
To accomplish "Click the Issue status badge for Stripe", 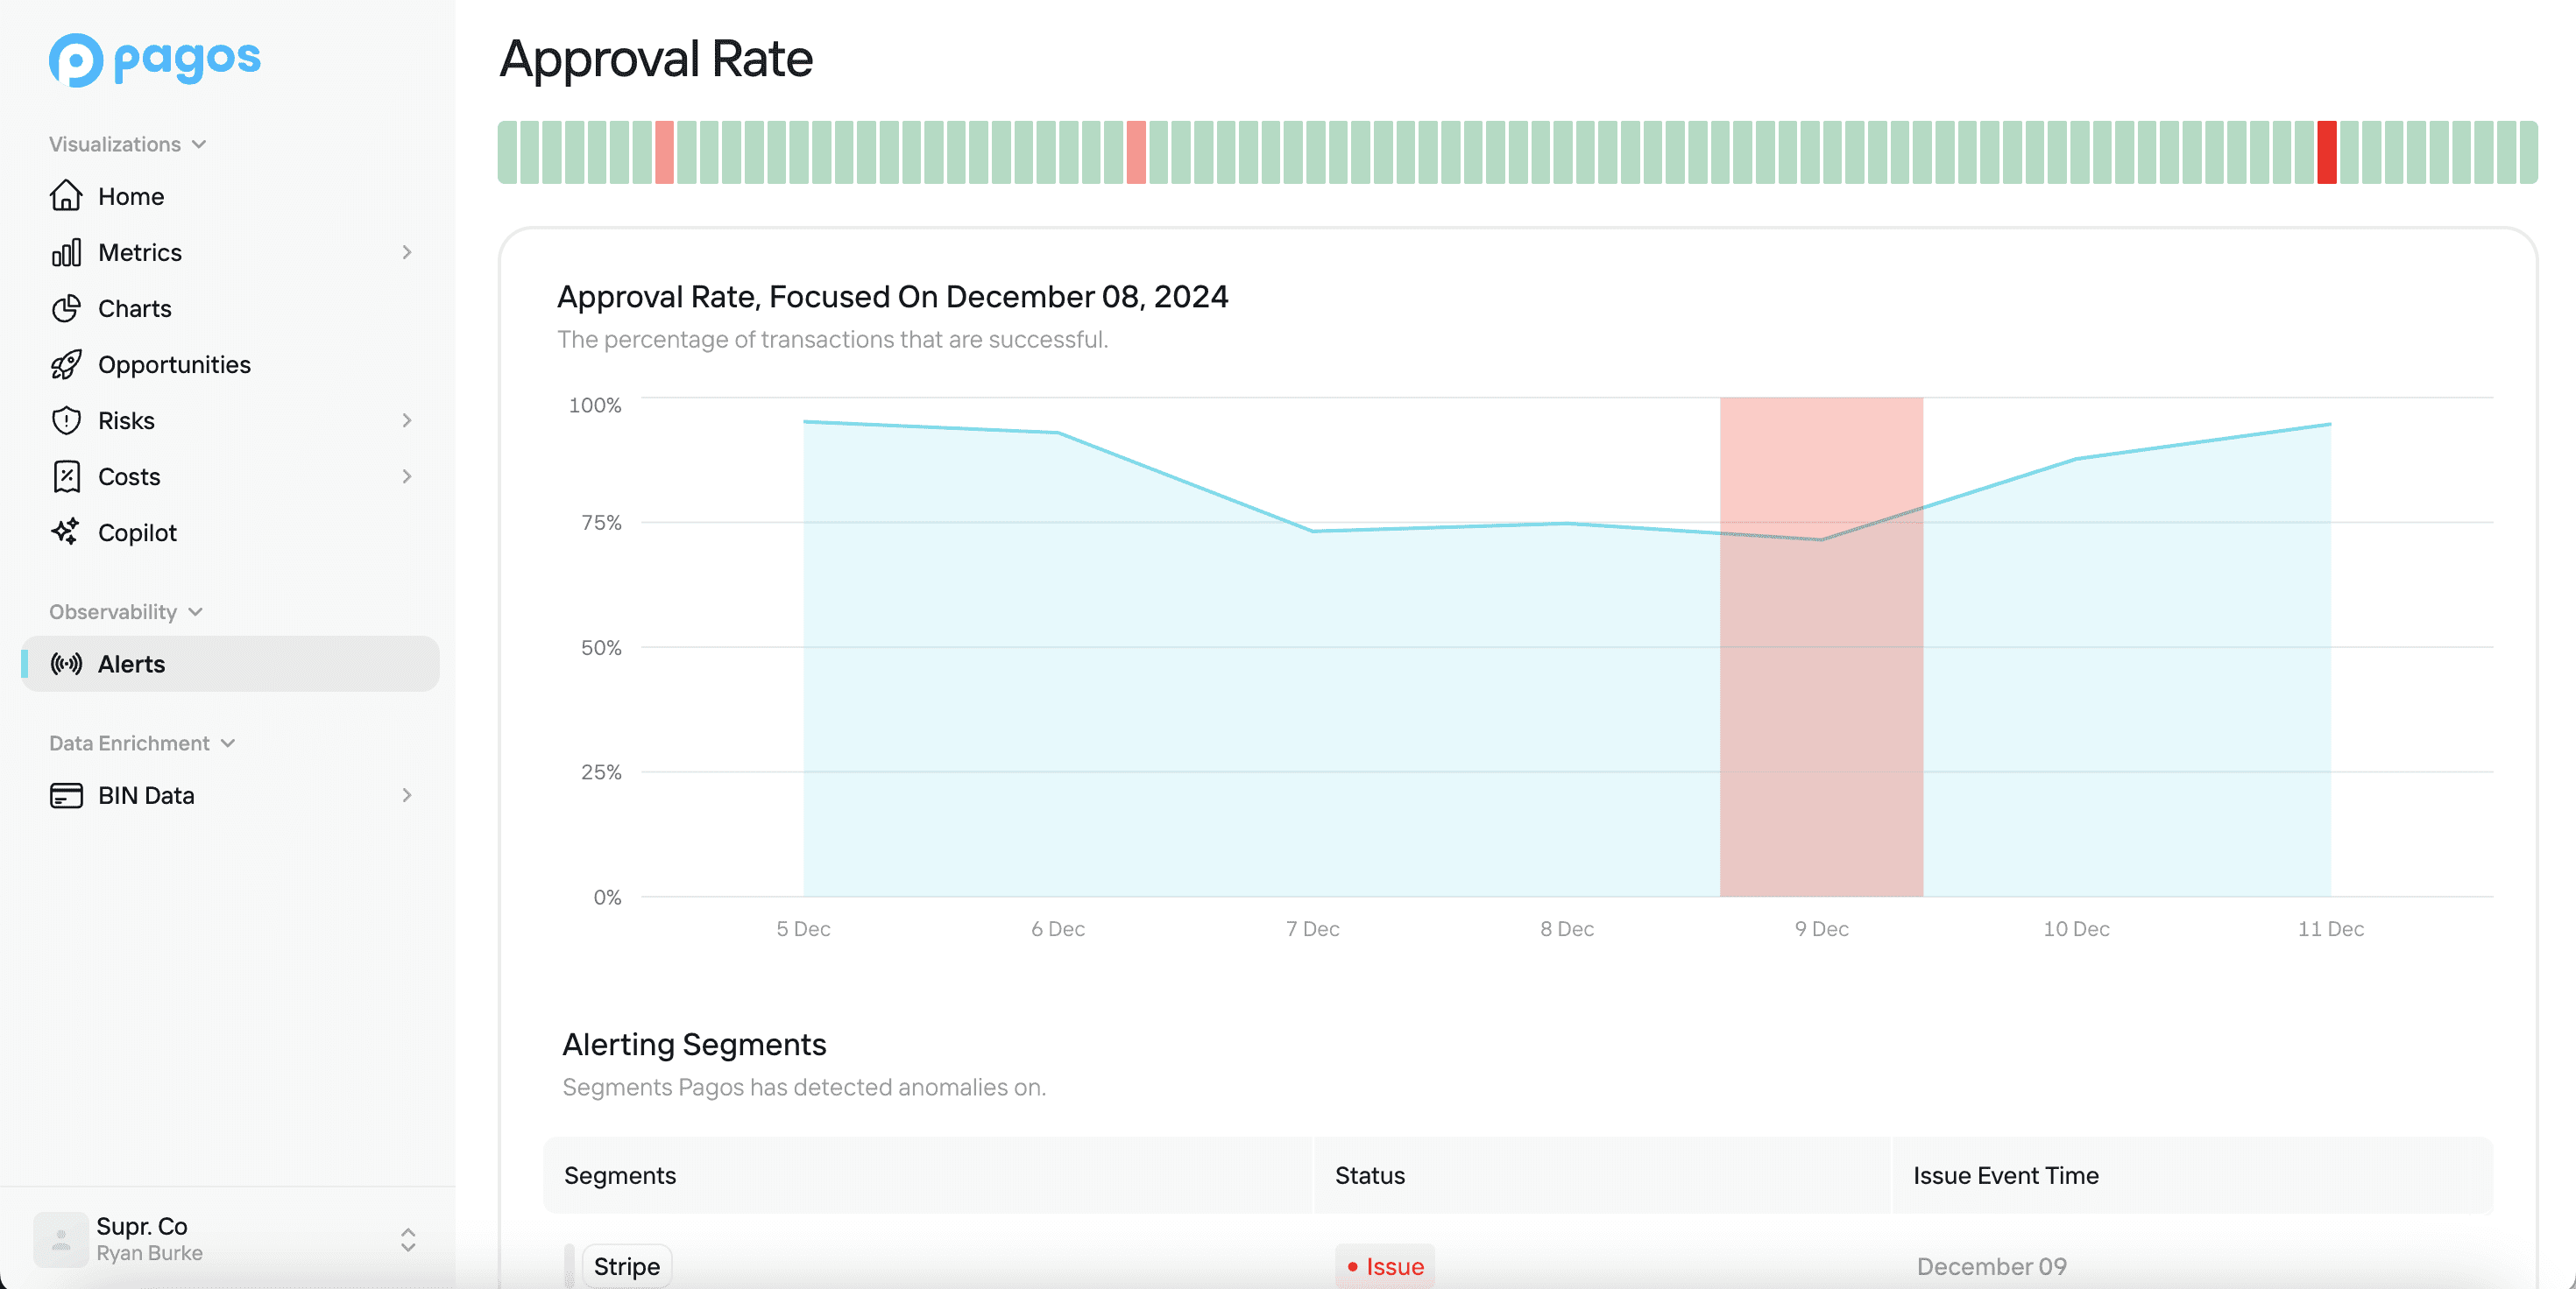I will (x=1384, y=1265).
